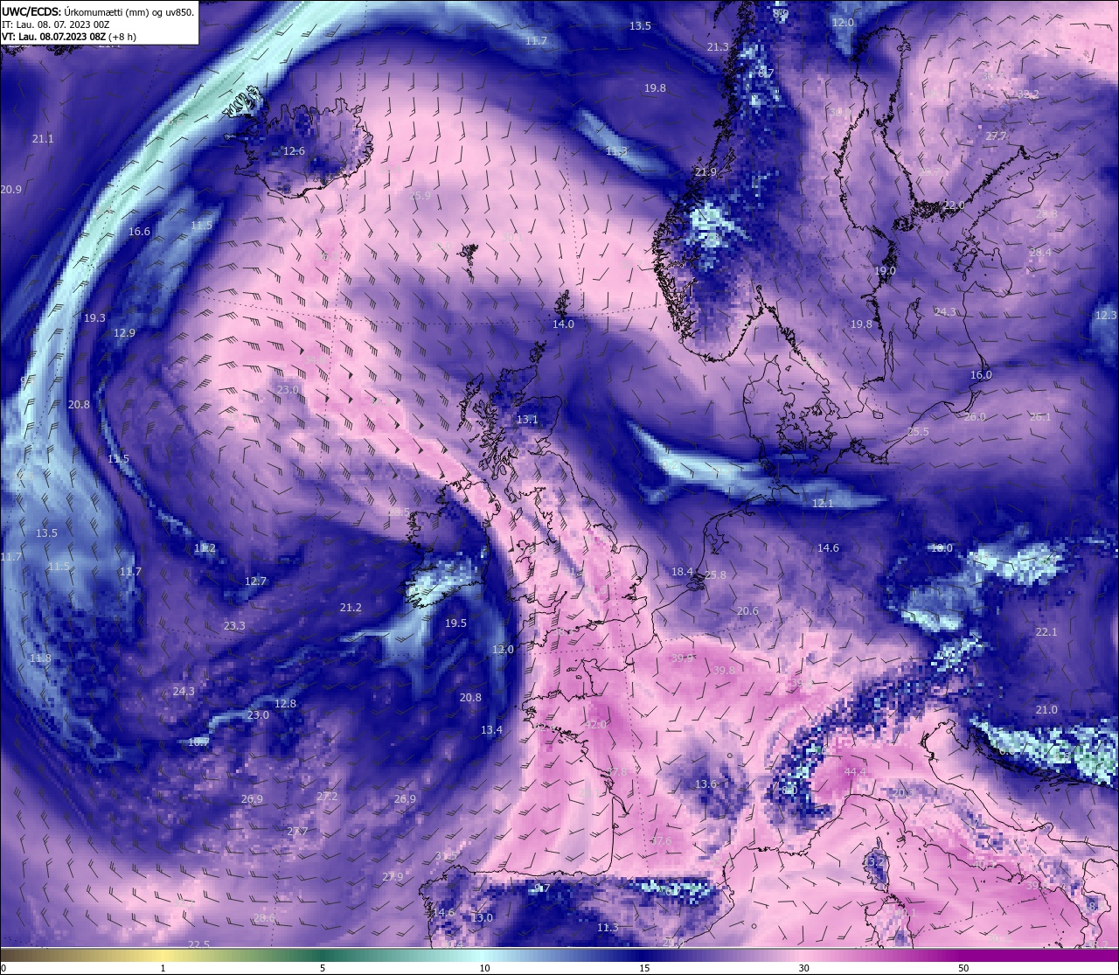The image size is (1119, 975).
Task: Click the map value 22.5
Action: (x=198, y=945)
